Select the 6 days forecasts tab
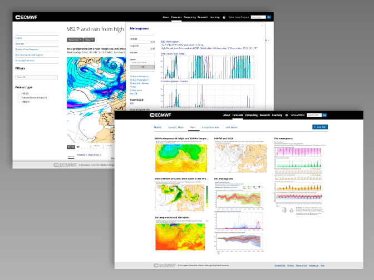374x280 pixels. [x=210, y=127]
